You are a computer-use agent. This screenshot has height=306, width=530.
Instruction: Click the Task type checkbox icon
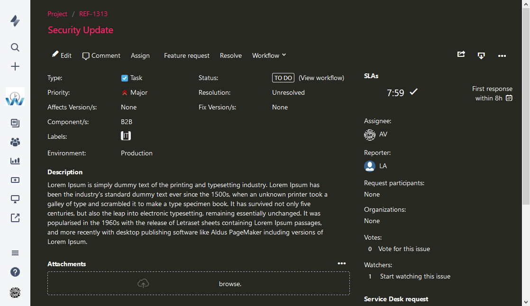tap(124, 78)
